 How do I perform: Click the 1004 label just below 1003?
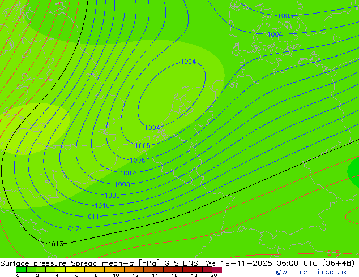tap(275, 34)
